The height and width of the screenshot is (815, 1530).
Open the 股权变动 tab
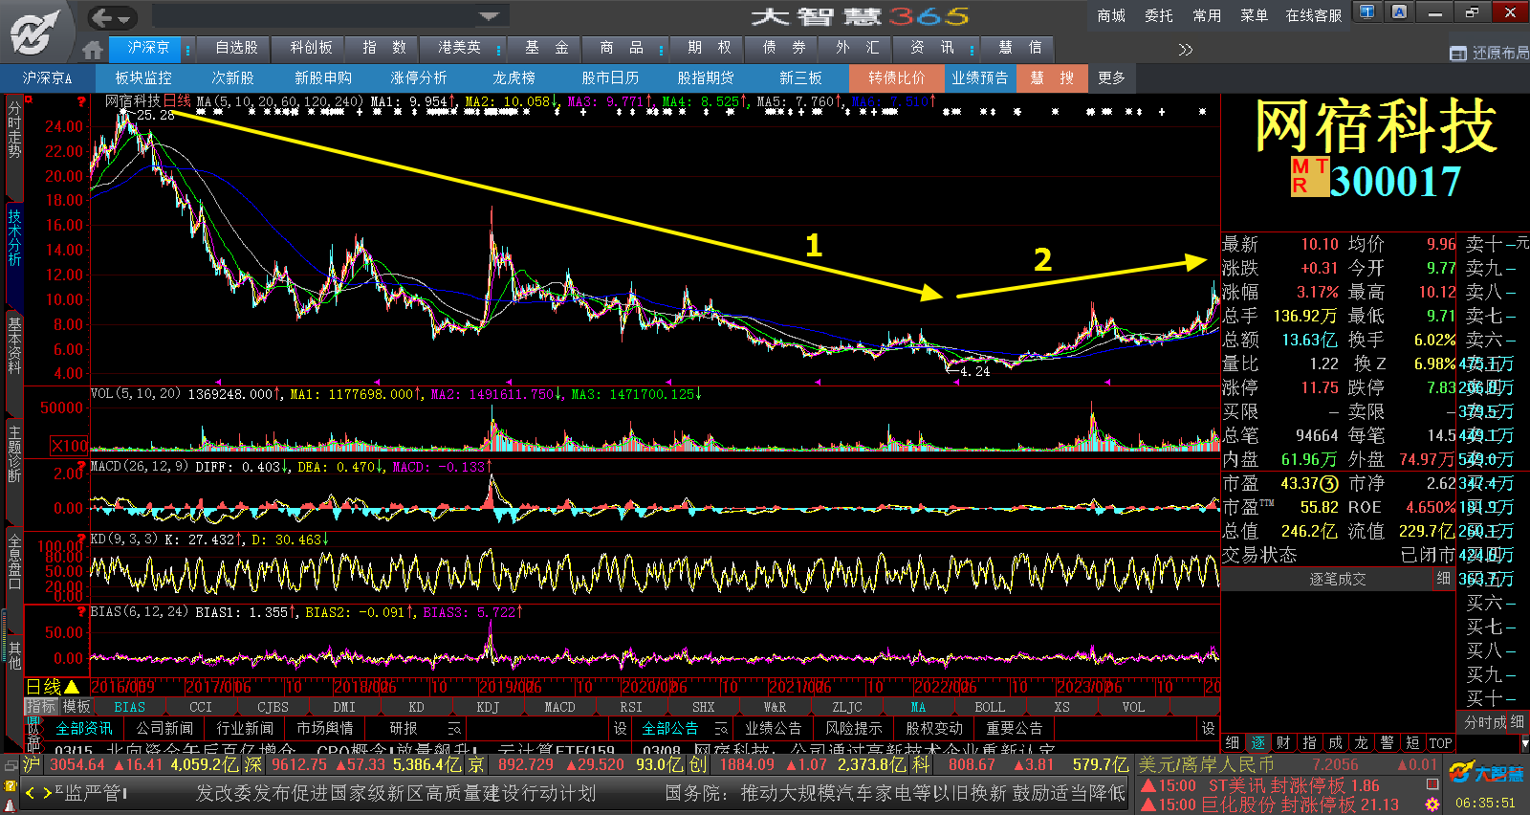934,728
